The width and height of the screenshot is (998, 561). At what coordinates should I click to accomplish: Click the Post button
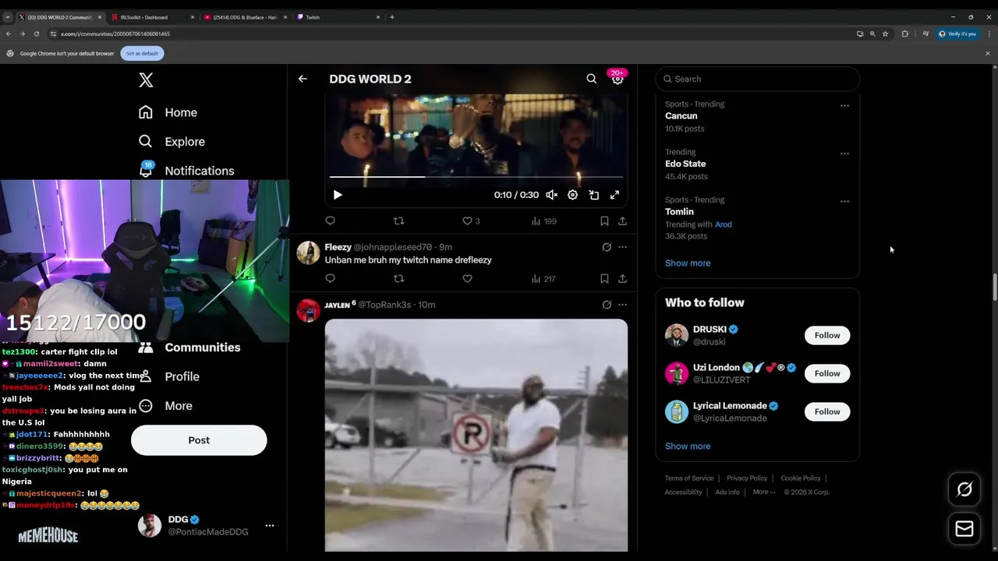(x=199, y=440)
